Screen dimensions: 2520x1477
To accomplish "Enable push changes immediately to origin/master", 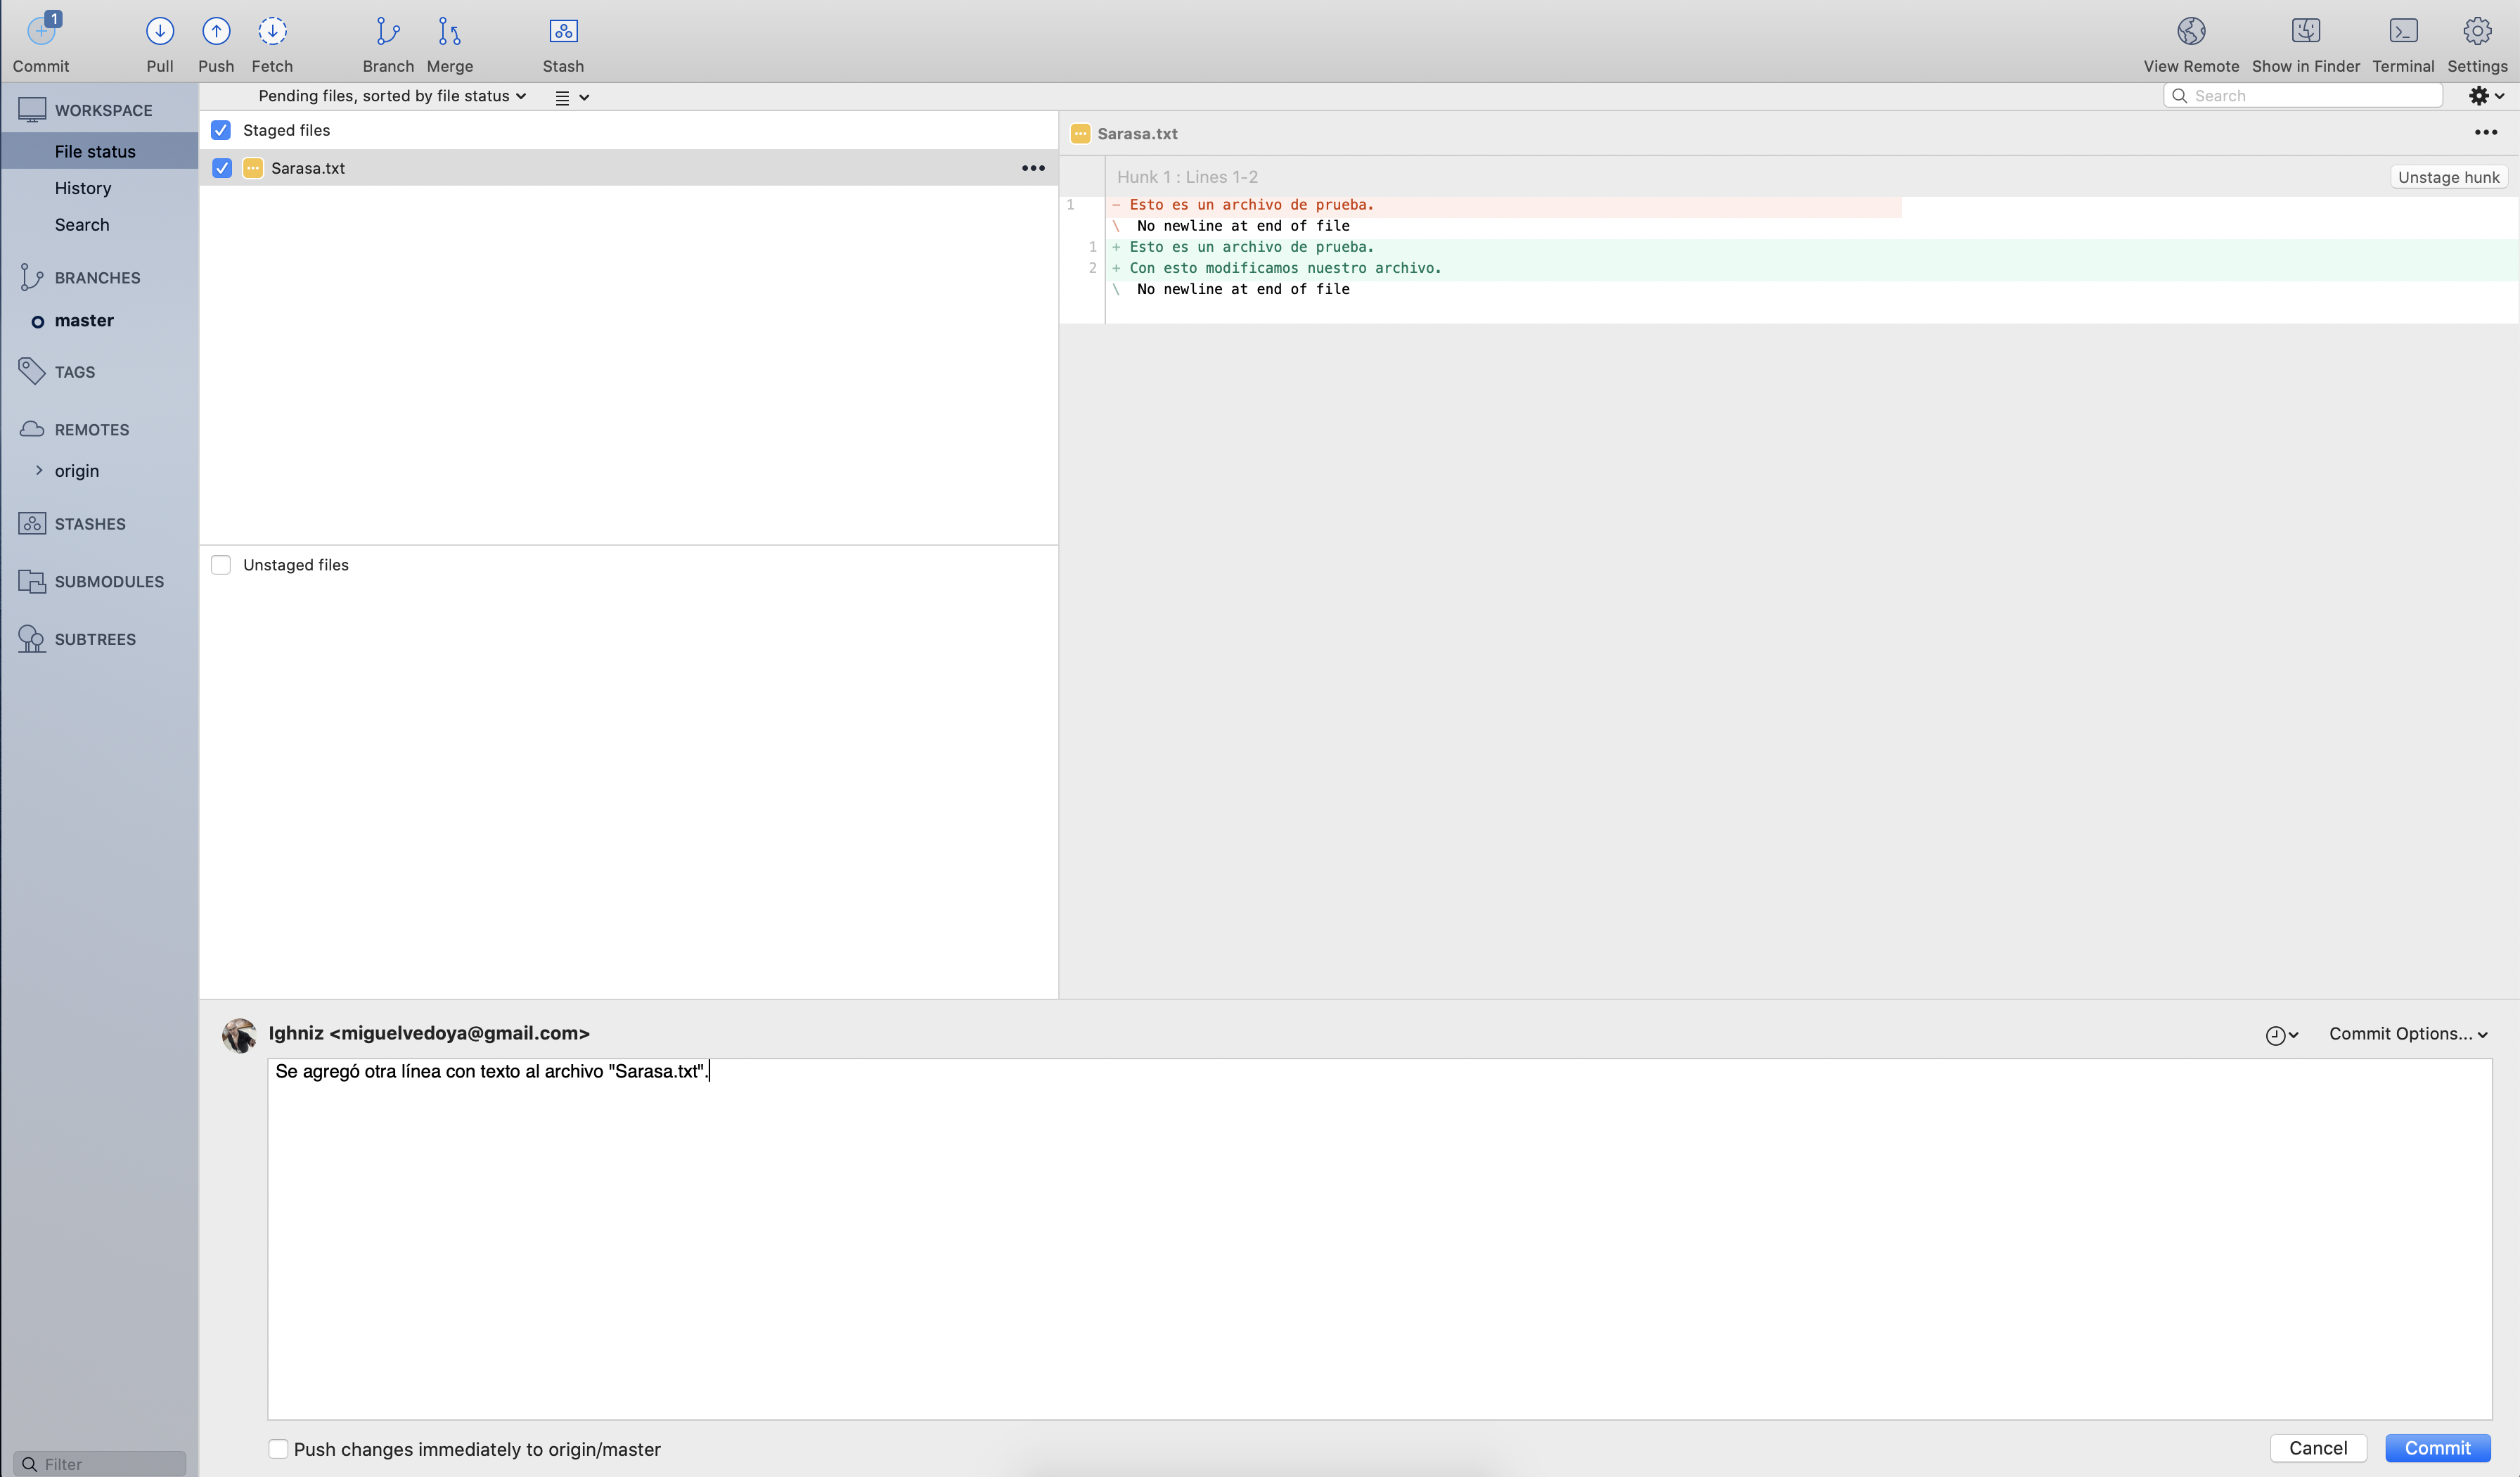I will click(278, 1449).
